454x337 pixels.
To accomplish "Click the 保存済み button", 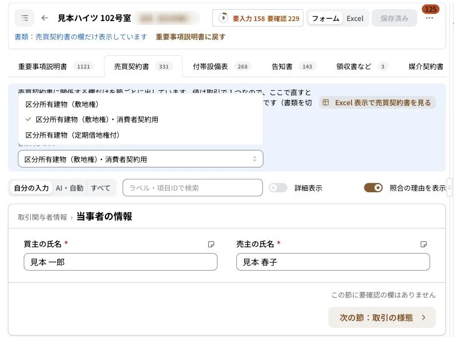I will point(395,18).
